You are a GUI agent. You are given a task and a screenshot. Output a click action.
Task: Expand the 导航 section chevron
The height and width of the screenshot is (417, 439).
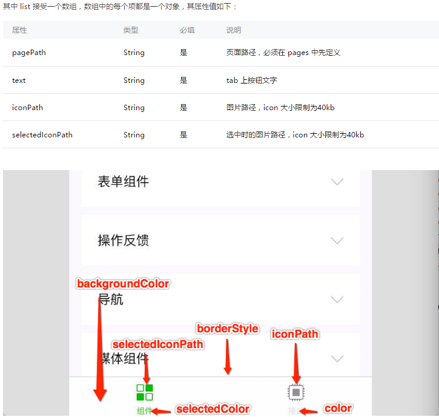(x=337, y=300)
